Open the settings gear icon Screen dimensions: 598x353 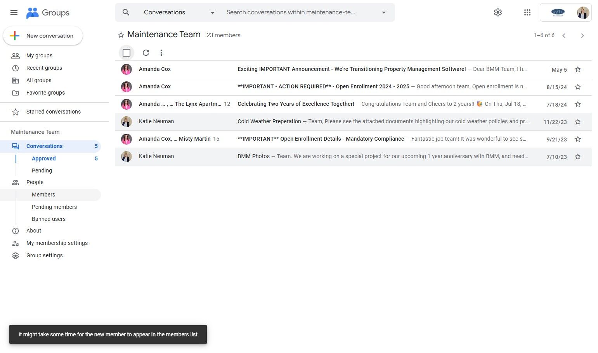pyautogui.click(x=498, y=12)
